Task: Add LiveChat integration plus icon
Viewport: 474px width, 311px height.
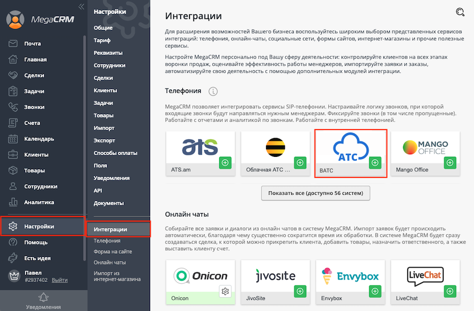Action: click(450, 291)
